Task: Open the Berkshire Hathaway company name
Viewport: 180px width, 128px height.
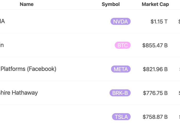Action: tap(19, 93)
